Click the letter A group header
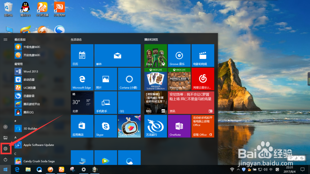 click(15, 137)
